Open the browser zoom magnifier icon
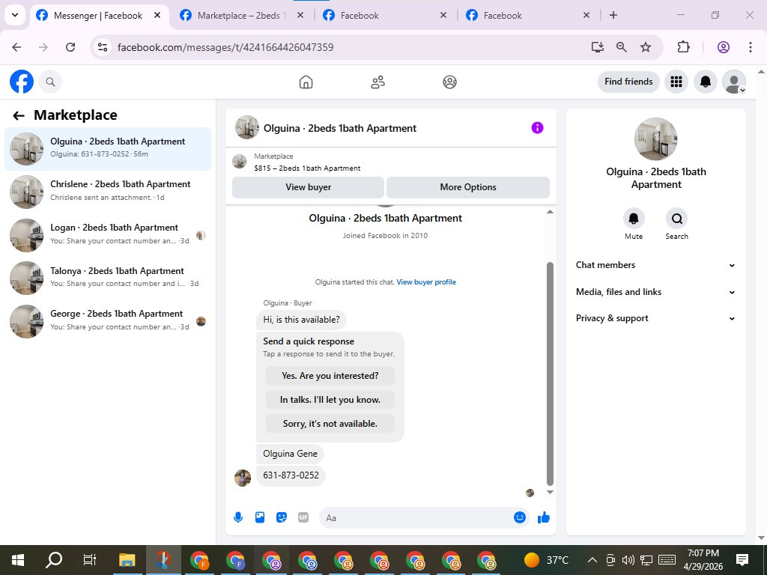 (621, 47)
